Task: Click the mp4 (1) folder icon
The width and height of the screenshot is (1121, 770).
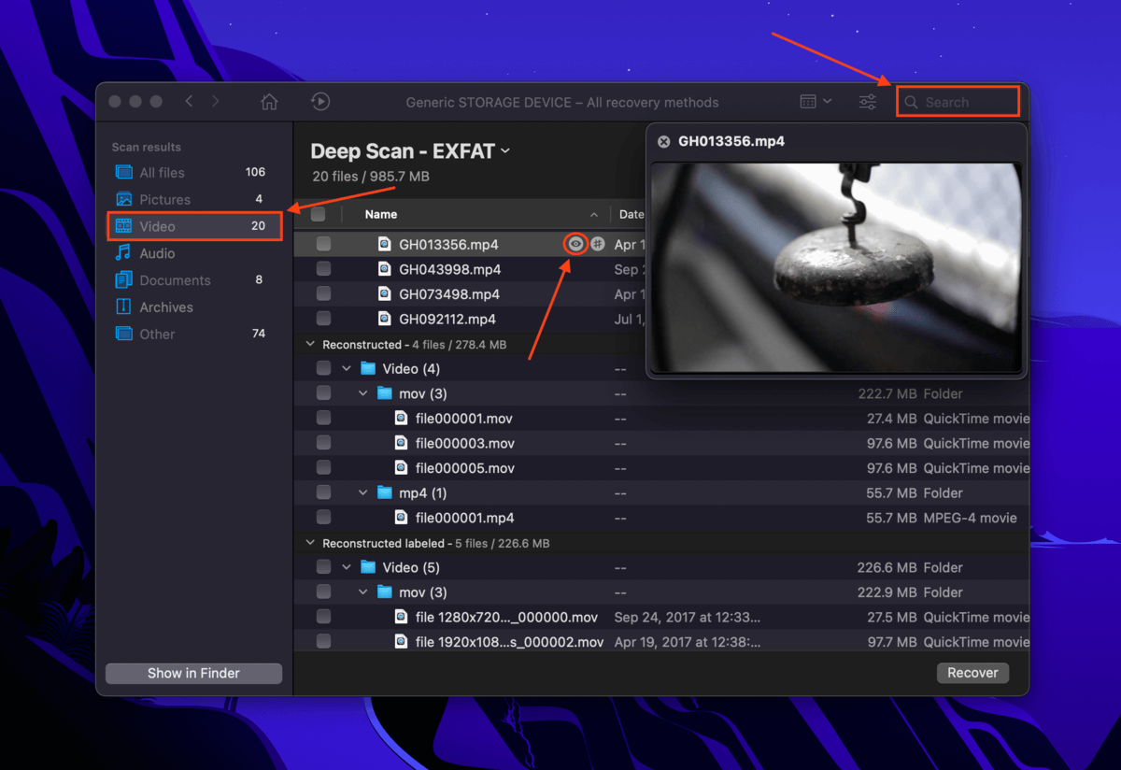Action: tap(385, 492)
